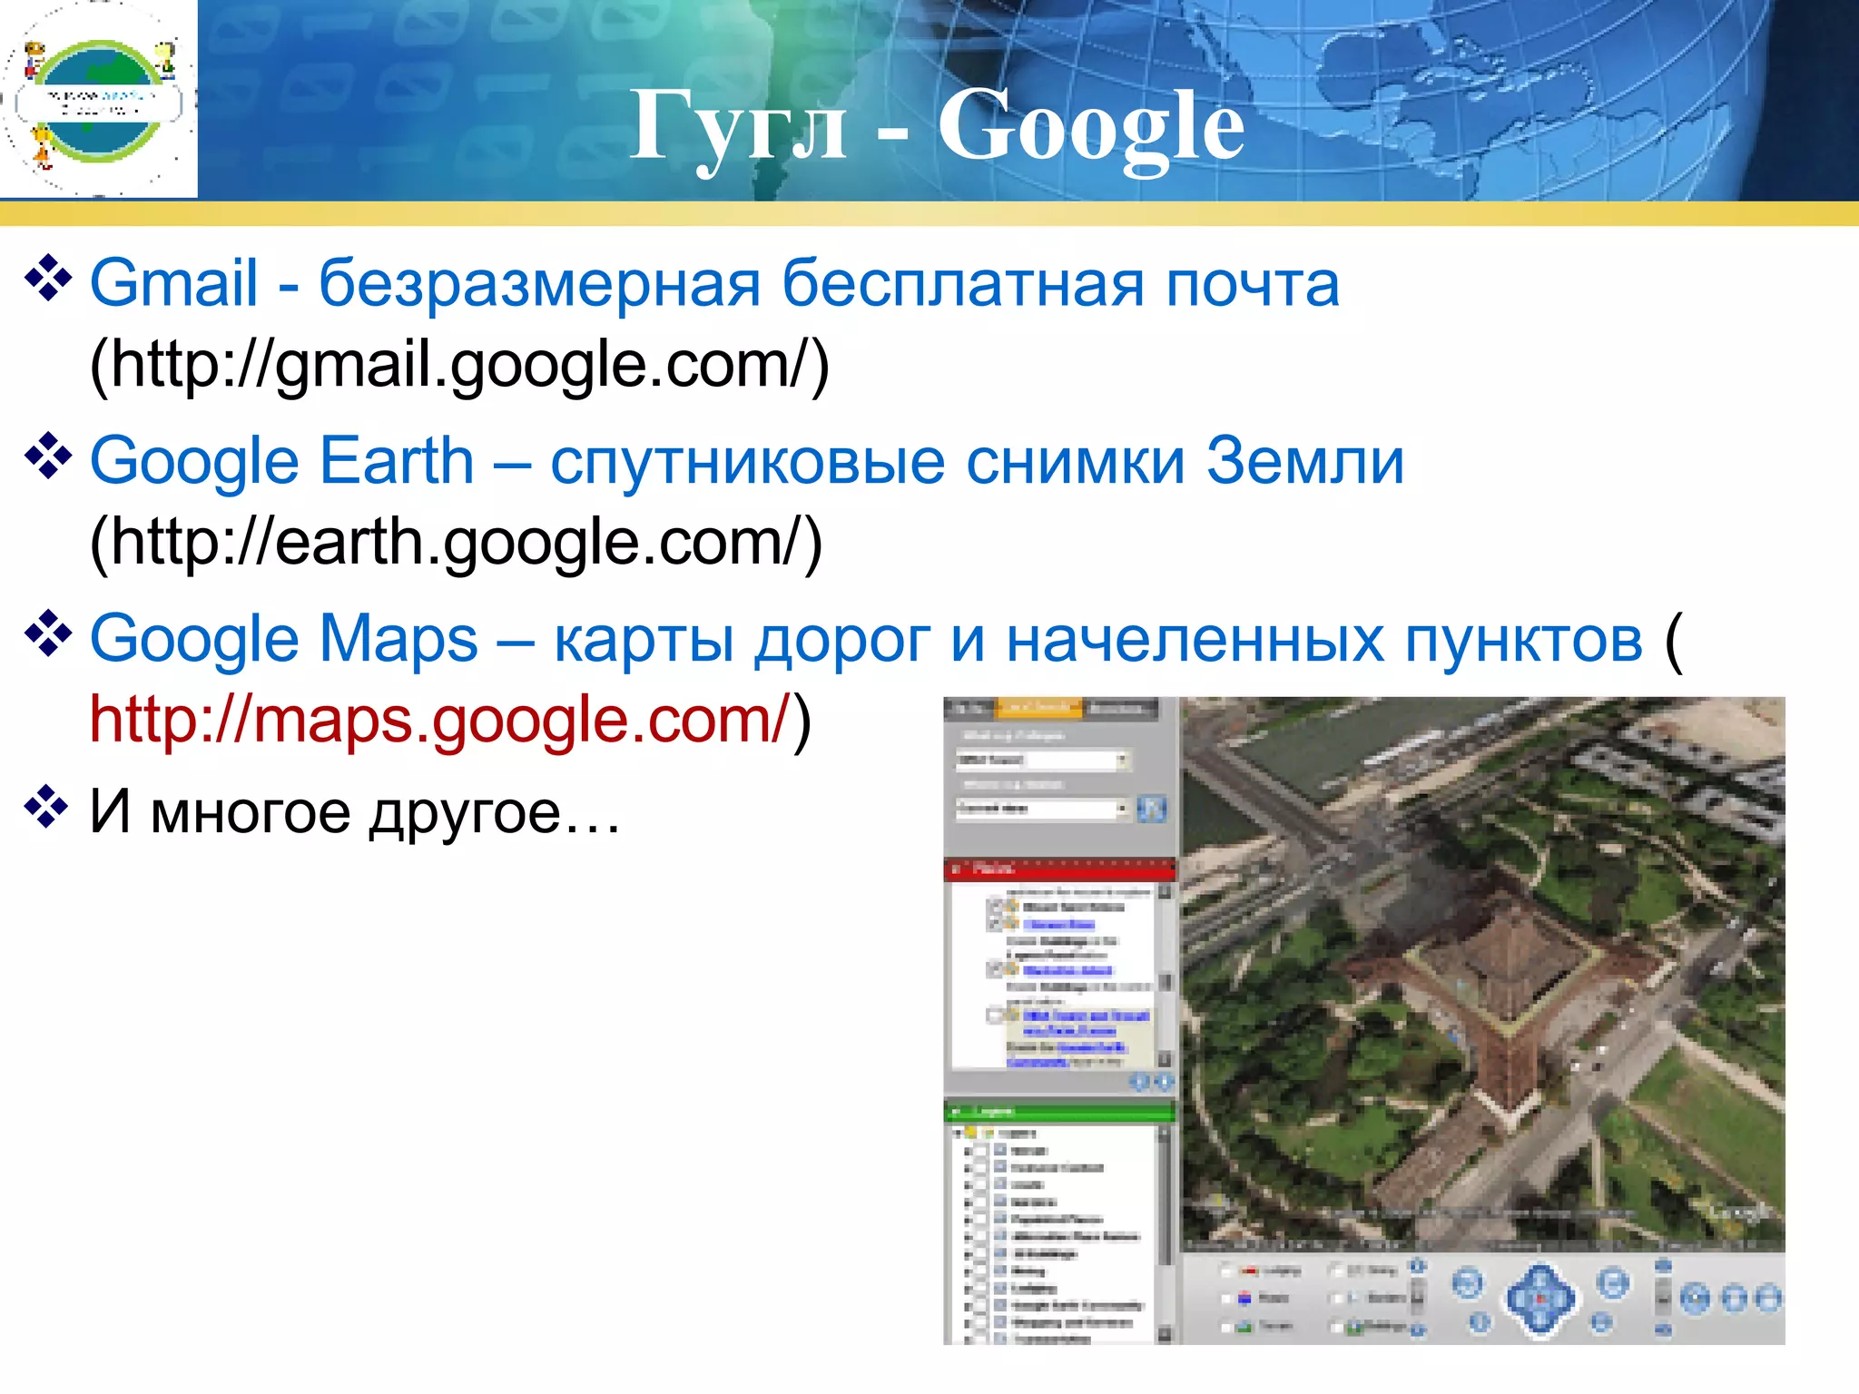
Task: Toggle the Buildings checkbox in bottom control panel
Action: pyautogui.click(x=1337, y=1328)
